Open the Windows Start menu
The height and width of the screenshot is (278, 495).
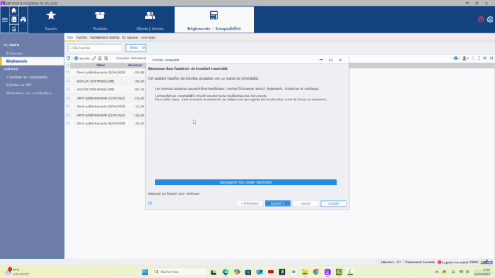pos(145,272)
